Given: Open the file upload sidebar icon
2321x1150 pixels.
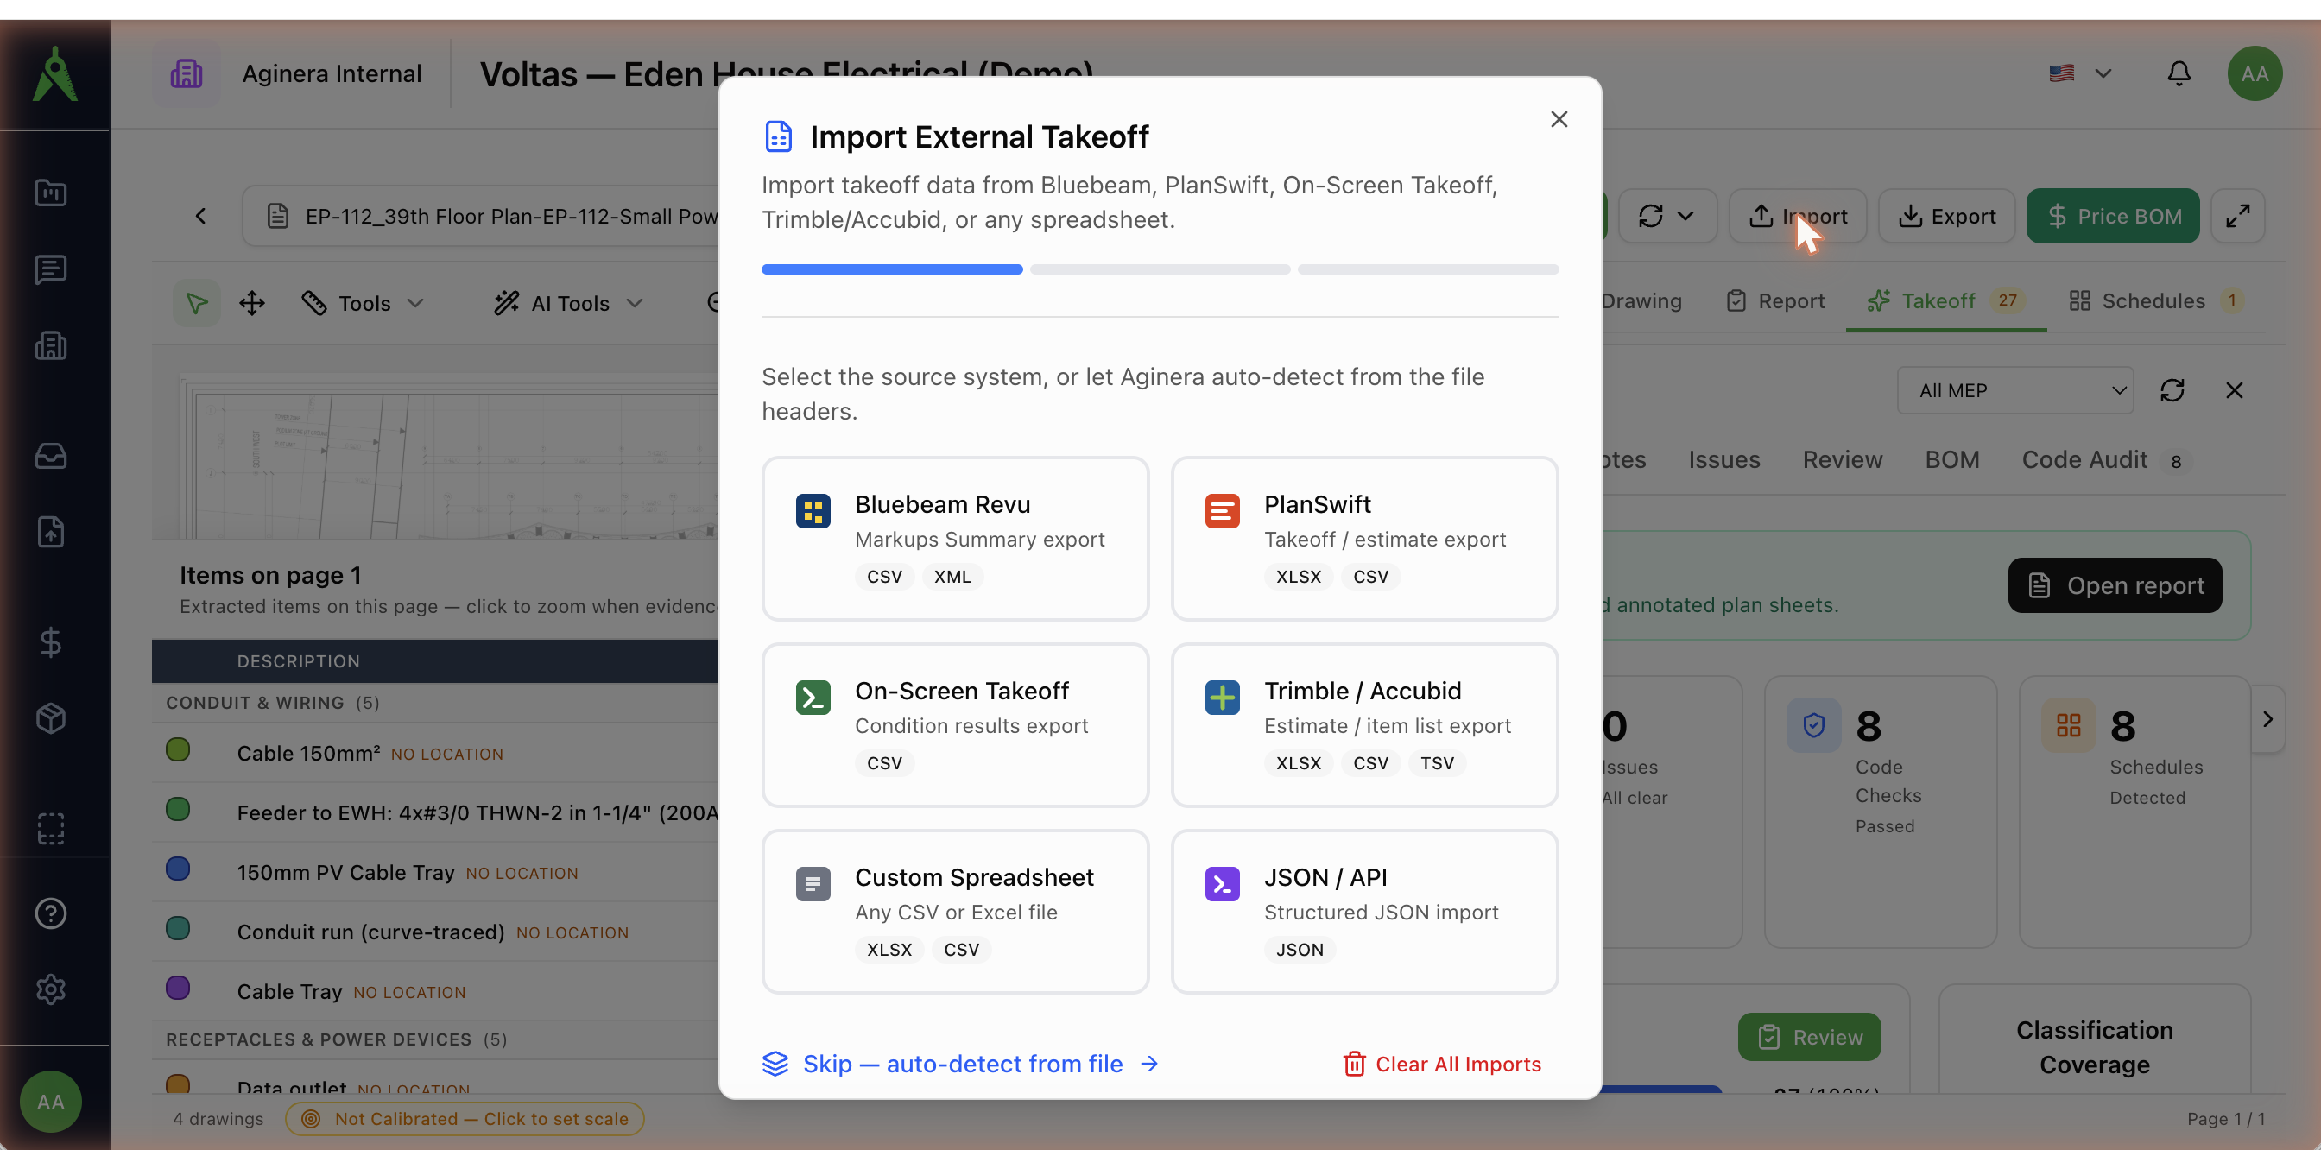Looking at the screenshot, I should click(x=51, y=532).
